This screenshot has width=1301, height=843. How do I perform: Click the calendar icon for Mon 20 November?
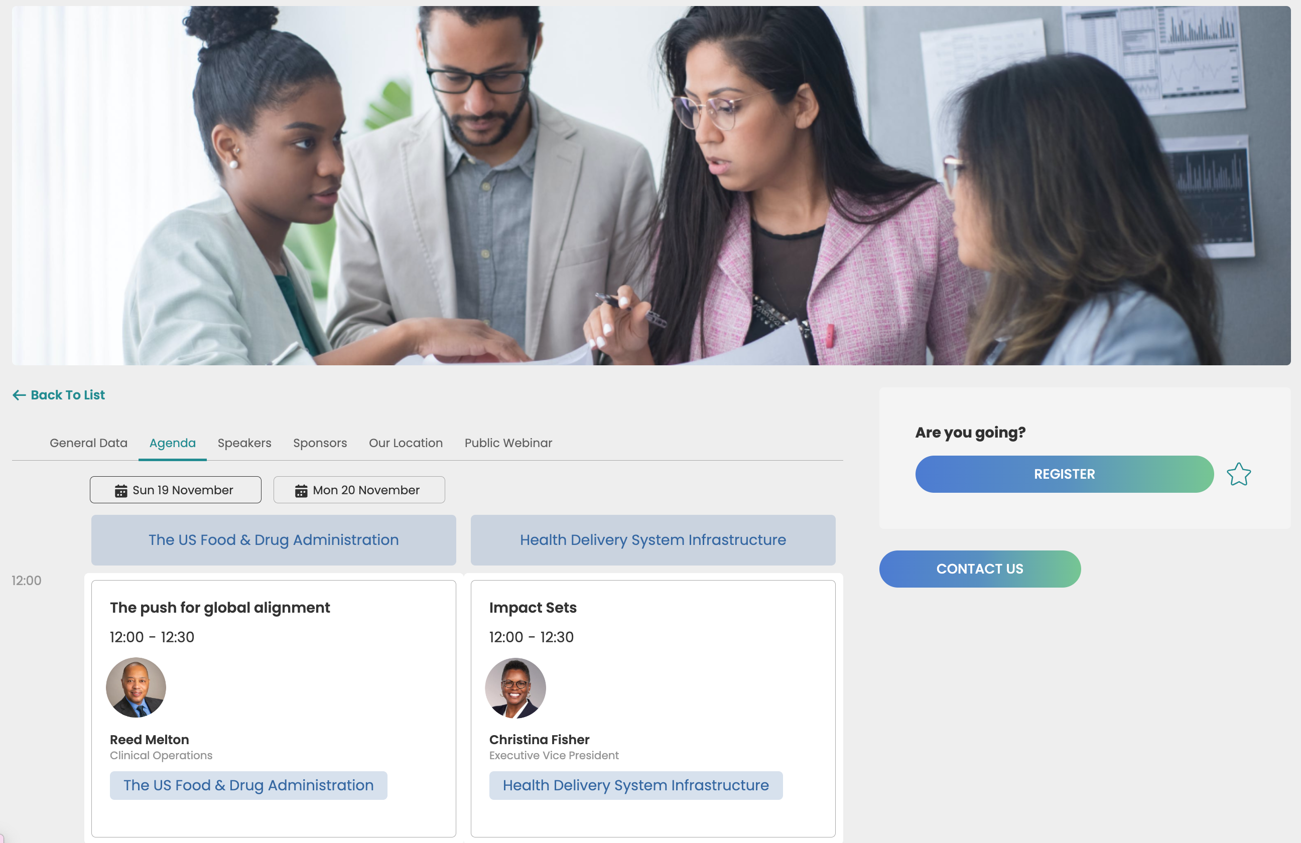(x=301, y=491)
